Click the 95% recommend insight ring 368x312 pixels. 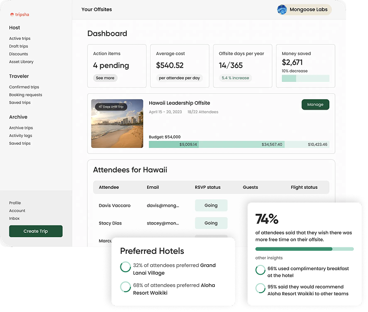[x=260, y=288]
